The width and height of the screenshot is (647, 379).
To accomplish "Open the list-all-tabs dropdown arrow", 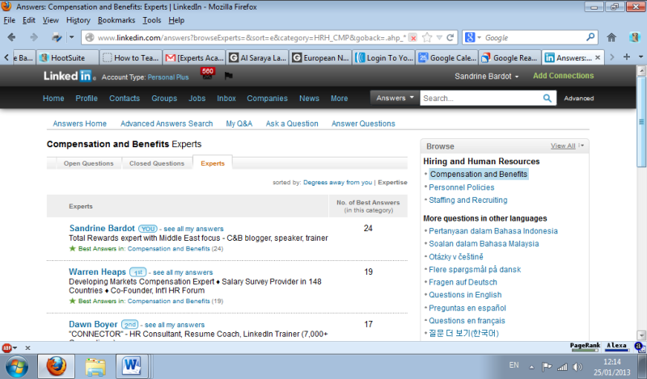I will point(641,57).
